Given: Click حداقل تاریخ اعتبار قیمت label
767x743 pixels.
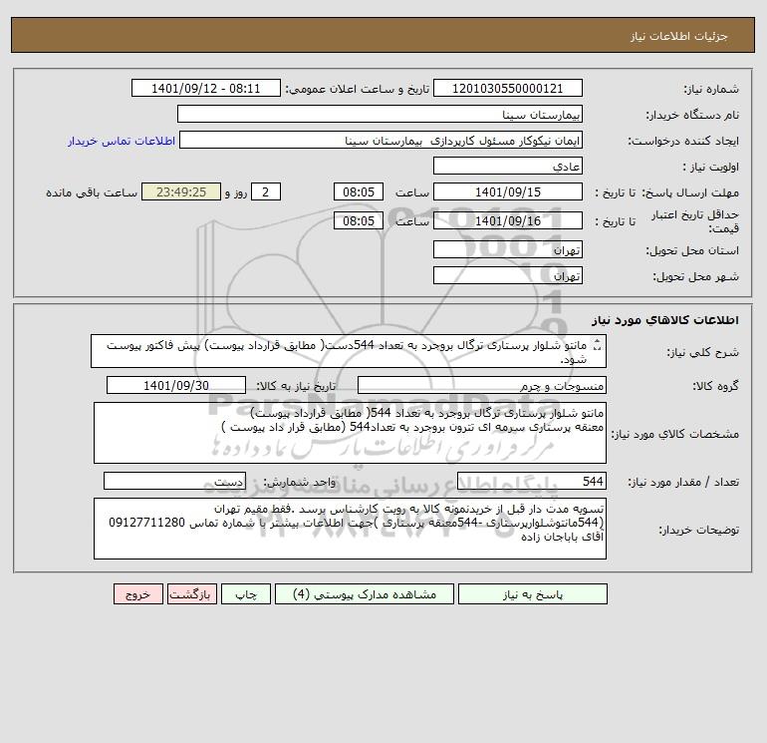Looking at the screenshot, I should pyautogui.click(x=695, y=221).
